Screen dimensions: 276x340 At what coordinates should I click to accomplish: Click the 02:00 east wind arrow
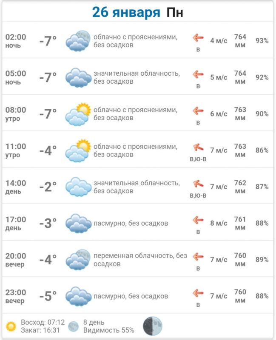198,38
